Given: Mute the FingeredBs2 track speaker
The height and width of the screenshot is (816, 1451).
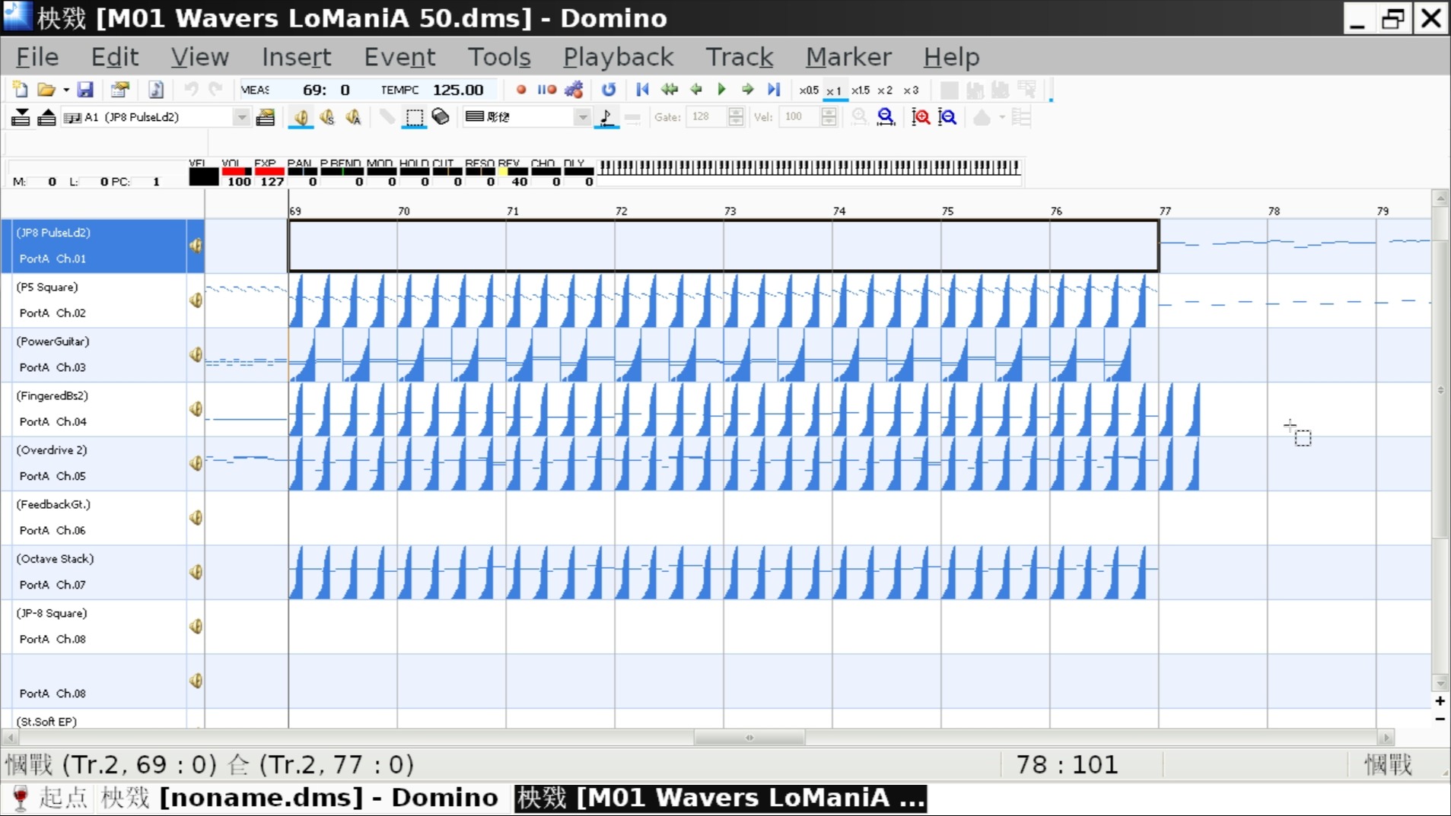Looking at the screenshot, I should pos(196,409).
